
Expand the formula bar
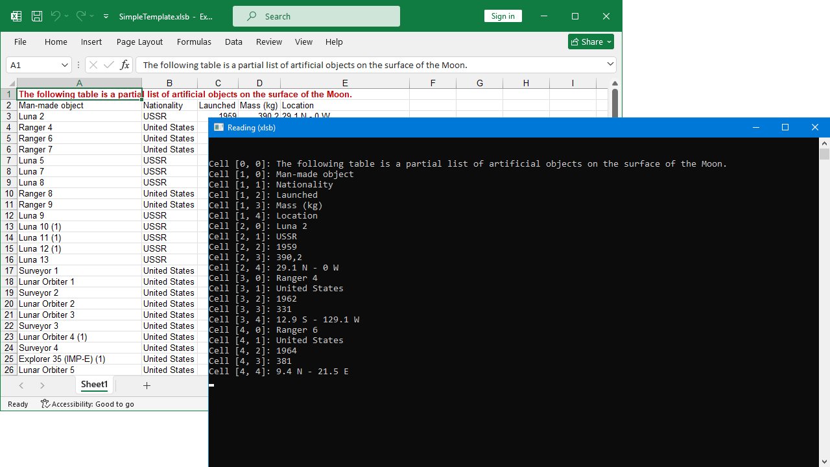(x=610, y=64)
